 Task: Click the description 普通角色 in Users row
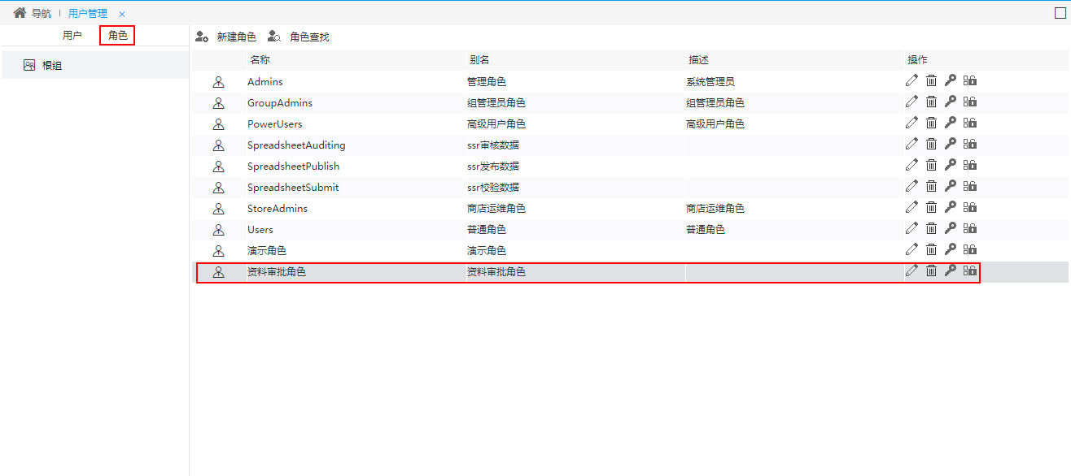706,230
